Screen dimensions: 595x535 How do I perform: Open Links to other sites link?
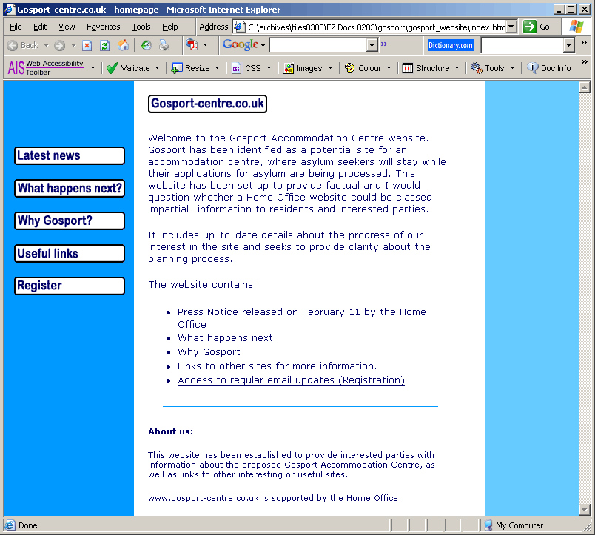[x=277, y=366]
